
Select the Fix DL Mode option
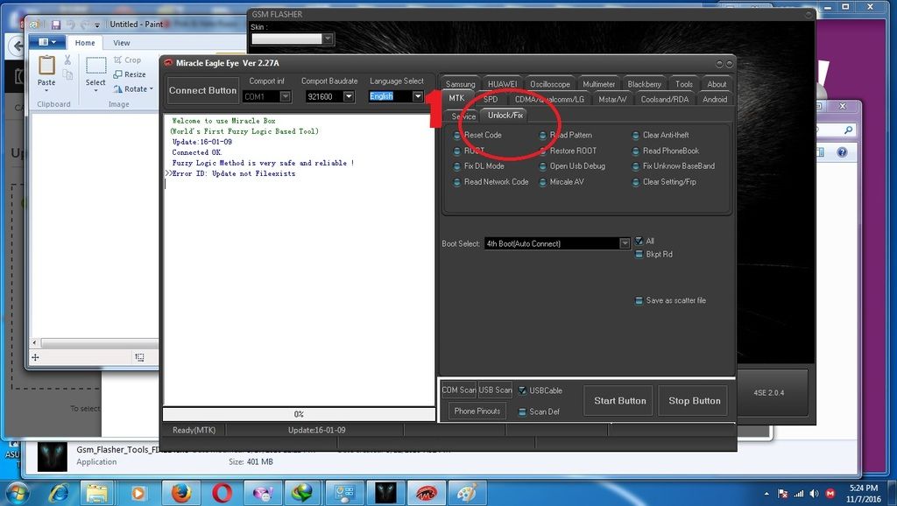[479, 166]
